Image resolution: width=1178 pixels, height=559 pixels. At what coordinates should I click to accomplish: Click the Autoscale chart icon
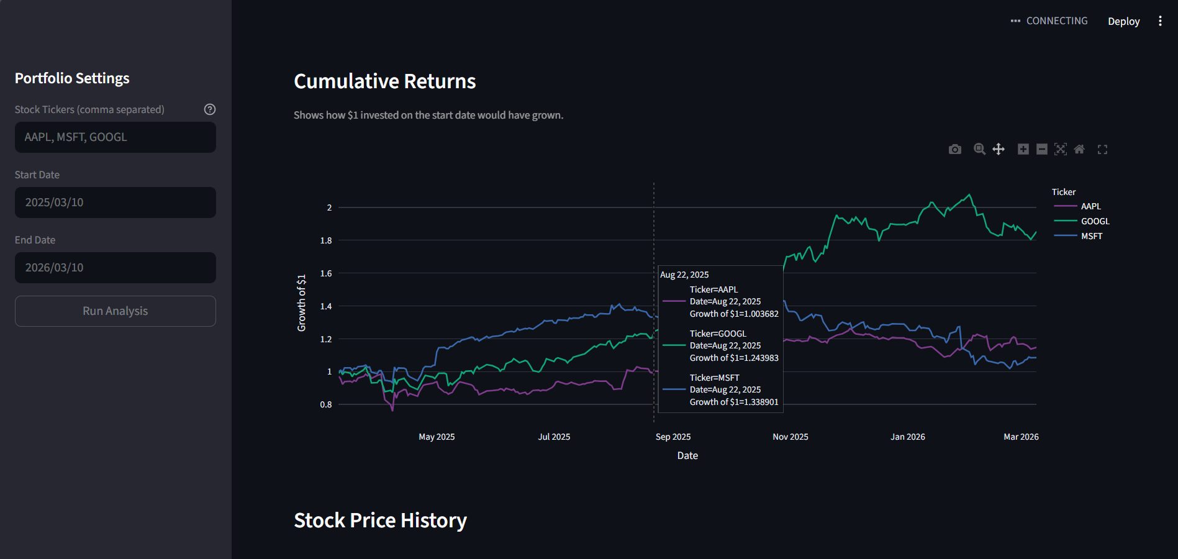click(1061, 149)
